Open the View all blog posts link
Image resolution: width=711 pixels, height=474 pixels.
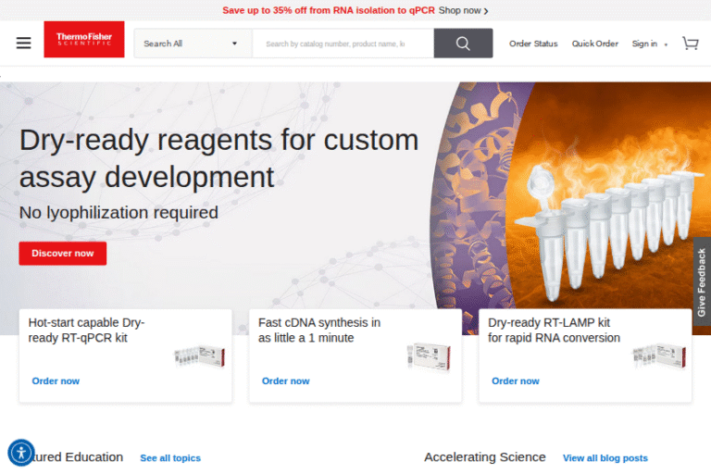click(x=605, y=458)
